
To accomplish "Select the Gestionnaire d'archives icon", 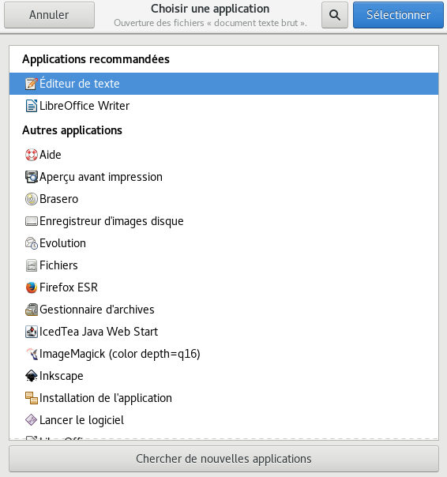I will 32,310.
